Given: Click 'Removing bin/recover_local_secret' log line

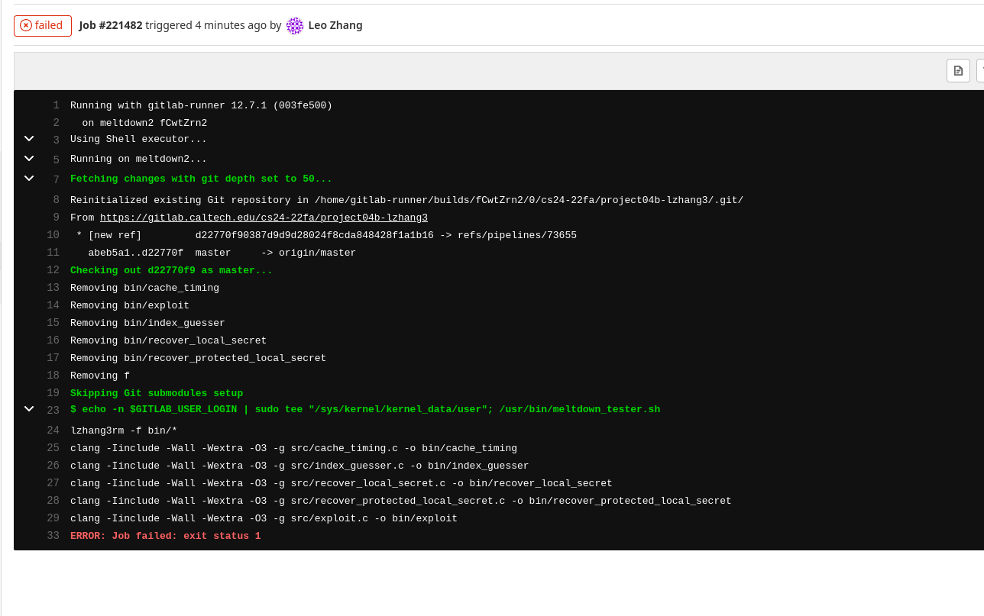Looking at the screenshot, I should [x=168, y=340].
